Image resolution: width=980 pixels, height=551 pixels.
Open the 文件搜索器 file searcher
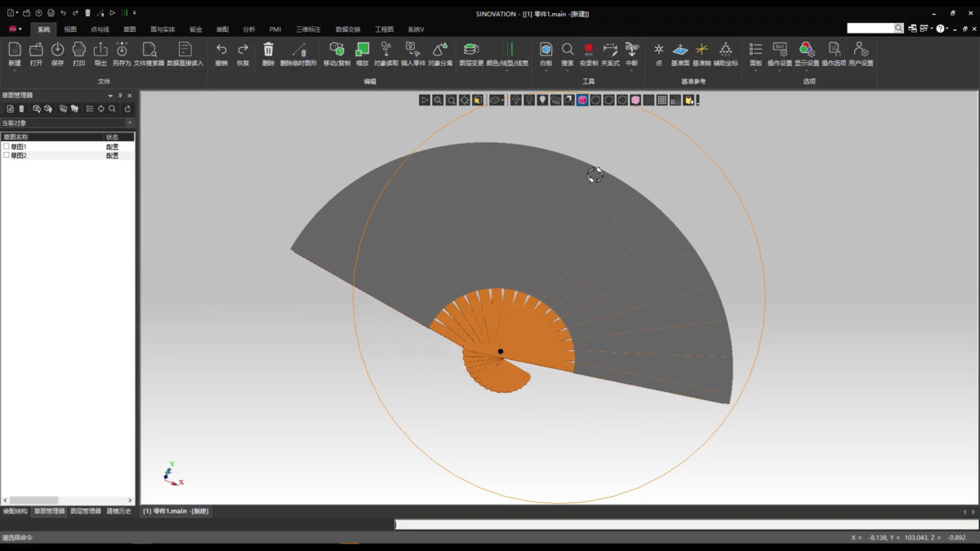coord(149,51)
